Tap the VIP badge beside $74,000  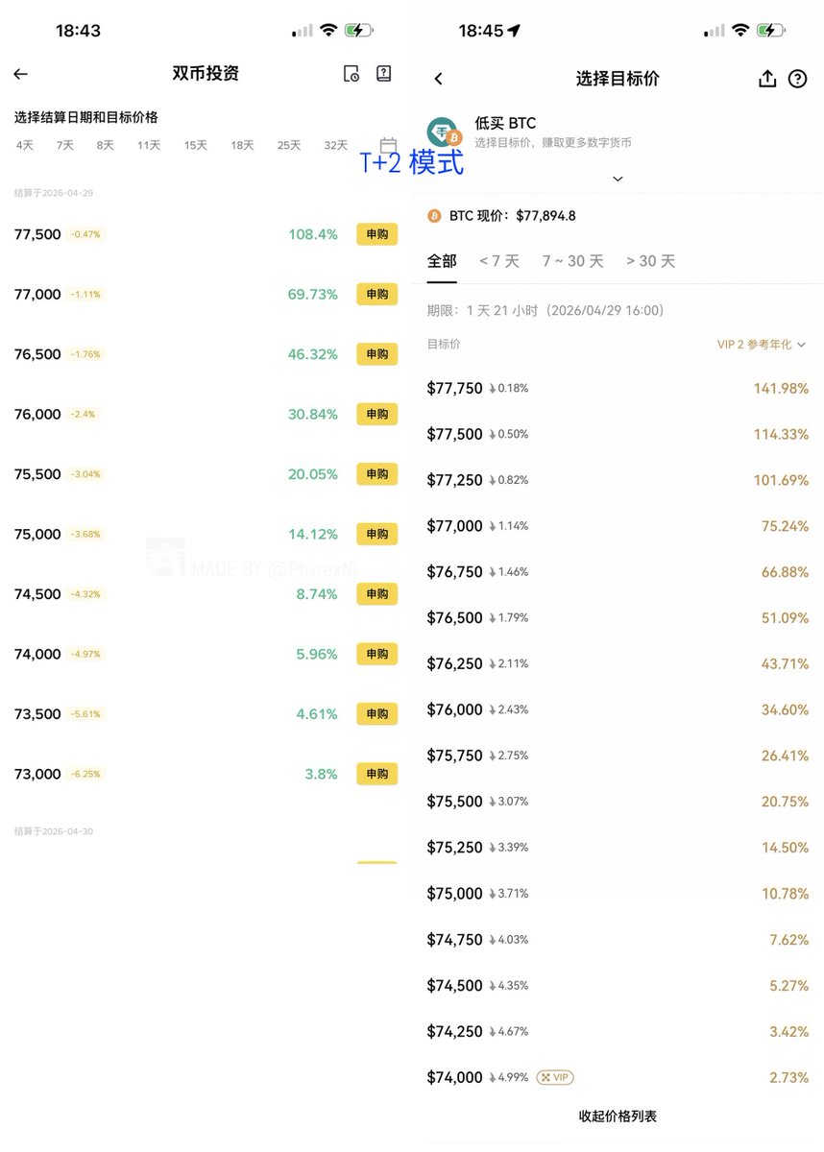(x=555, y=1077)
